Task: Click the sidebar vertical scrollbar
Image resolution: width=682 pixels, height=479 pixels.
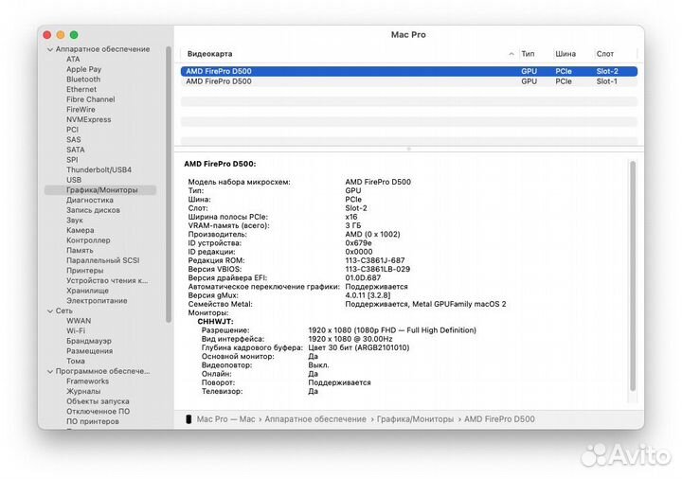Action: [169, 185]
